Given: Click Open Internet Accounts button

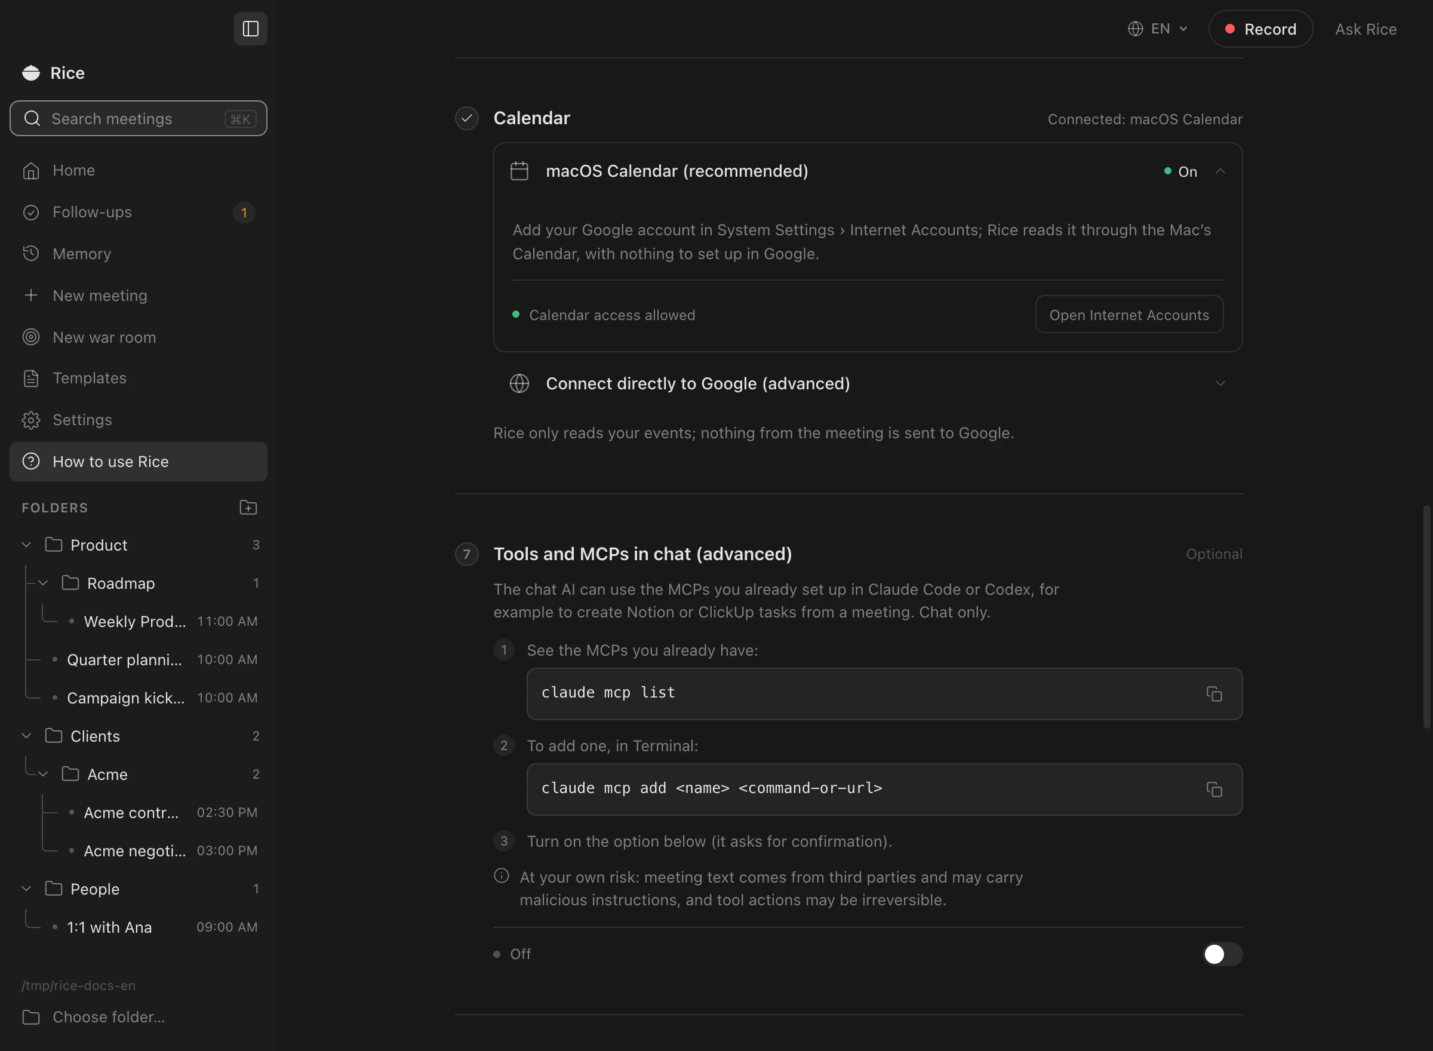Looking at the screenshot, I should point(1129,314).
